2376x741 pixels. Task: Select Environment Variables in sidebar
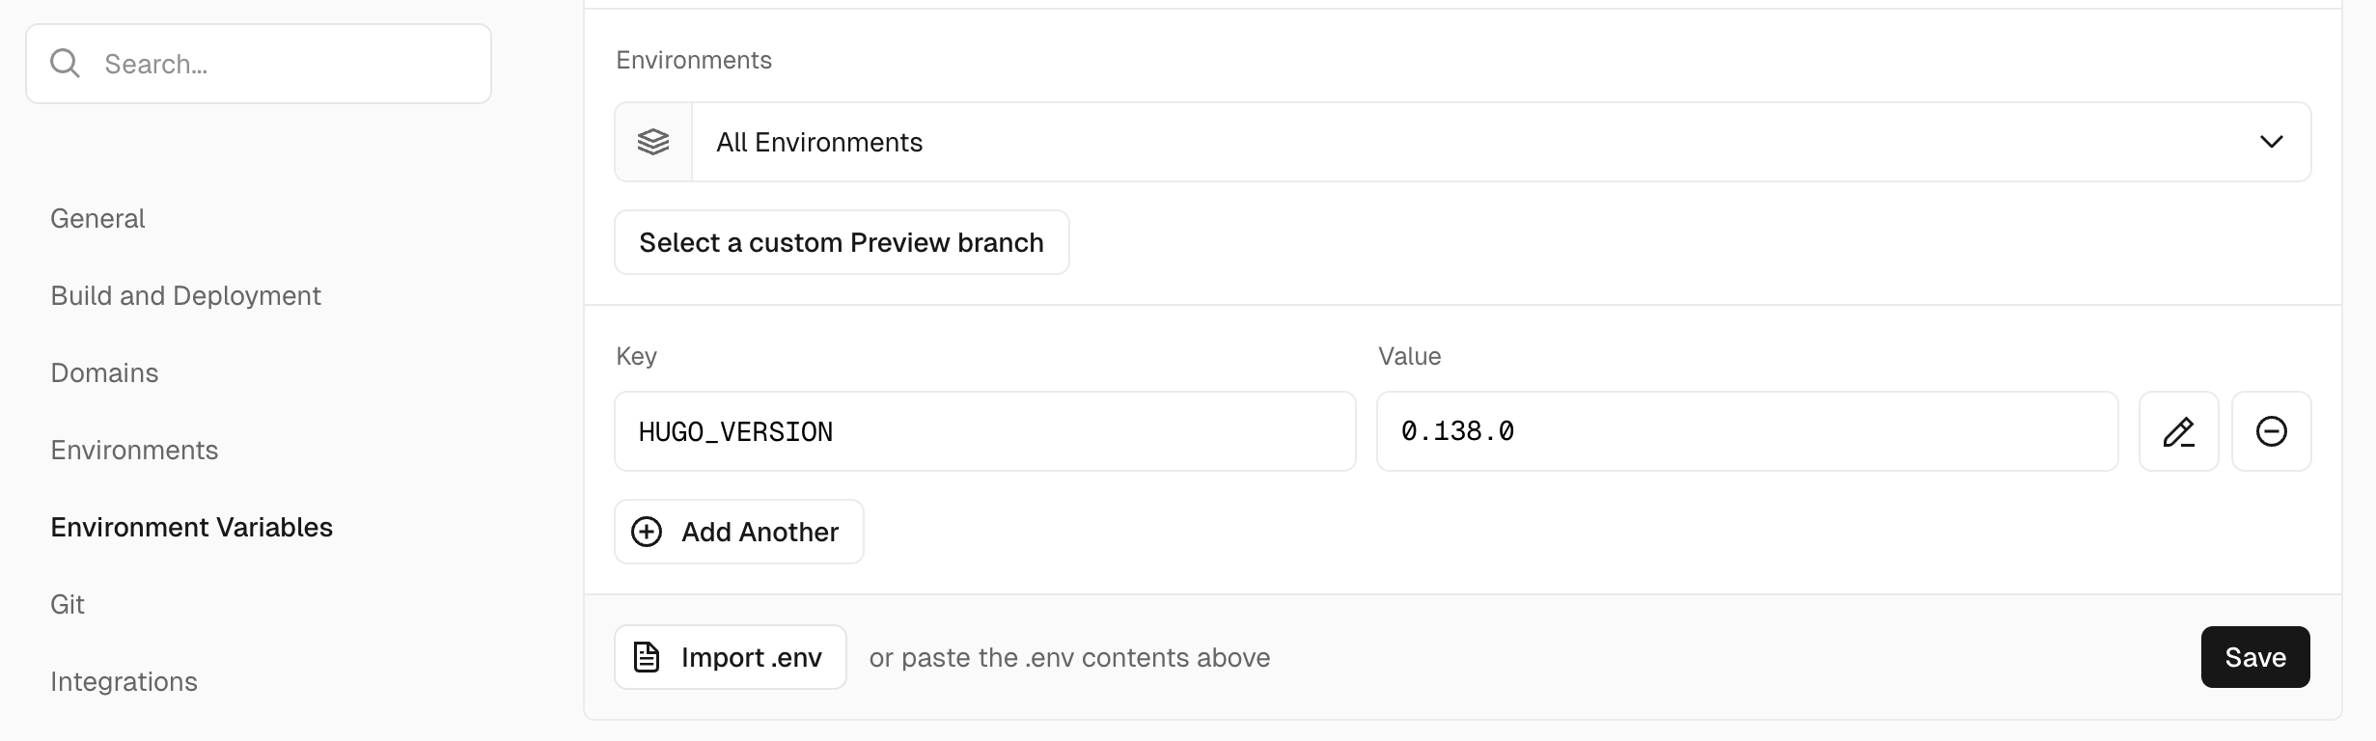click(191, 527)
